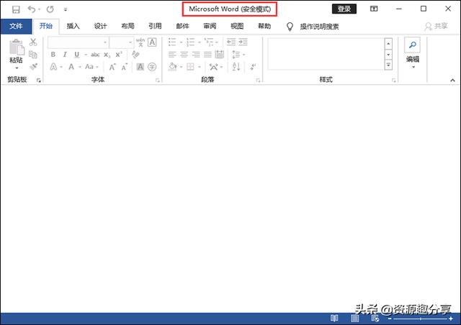Click the Cut scissors icon
Screen dimensions: 461x325
coord(33,42)
